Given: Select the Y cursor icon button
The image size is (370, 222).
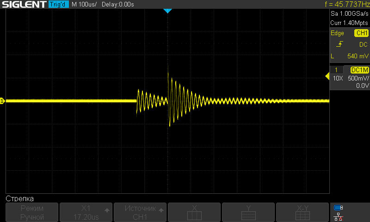Looking at the screenshot, I should 249,213.
